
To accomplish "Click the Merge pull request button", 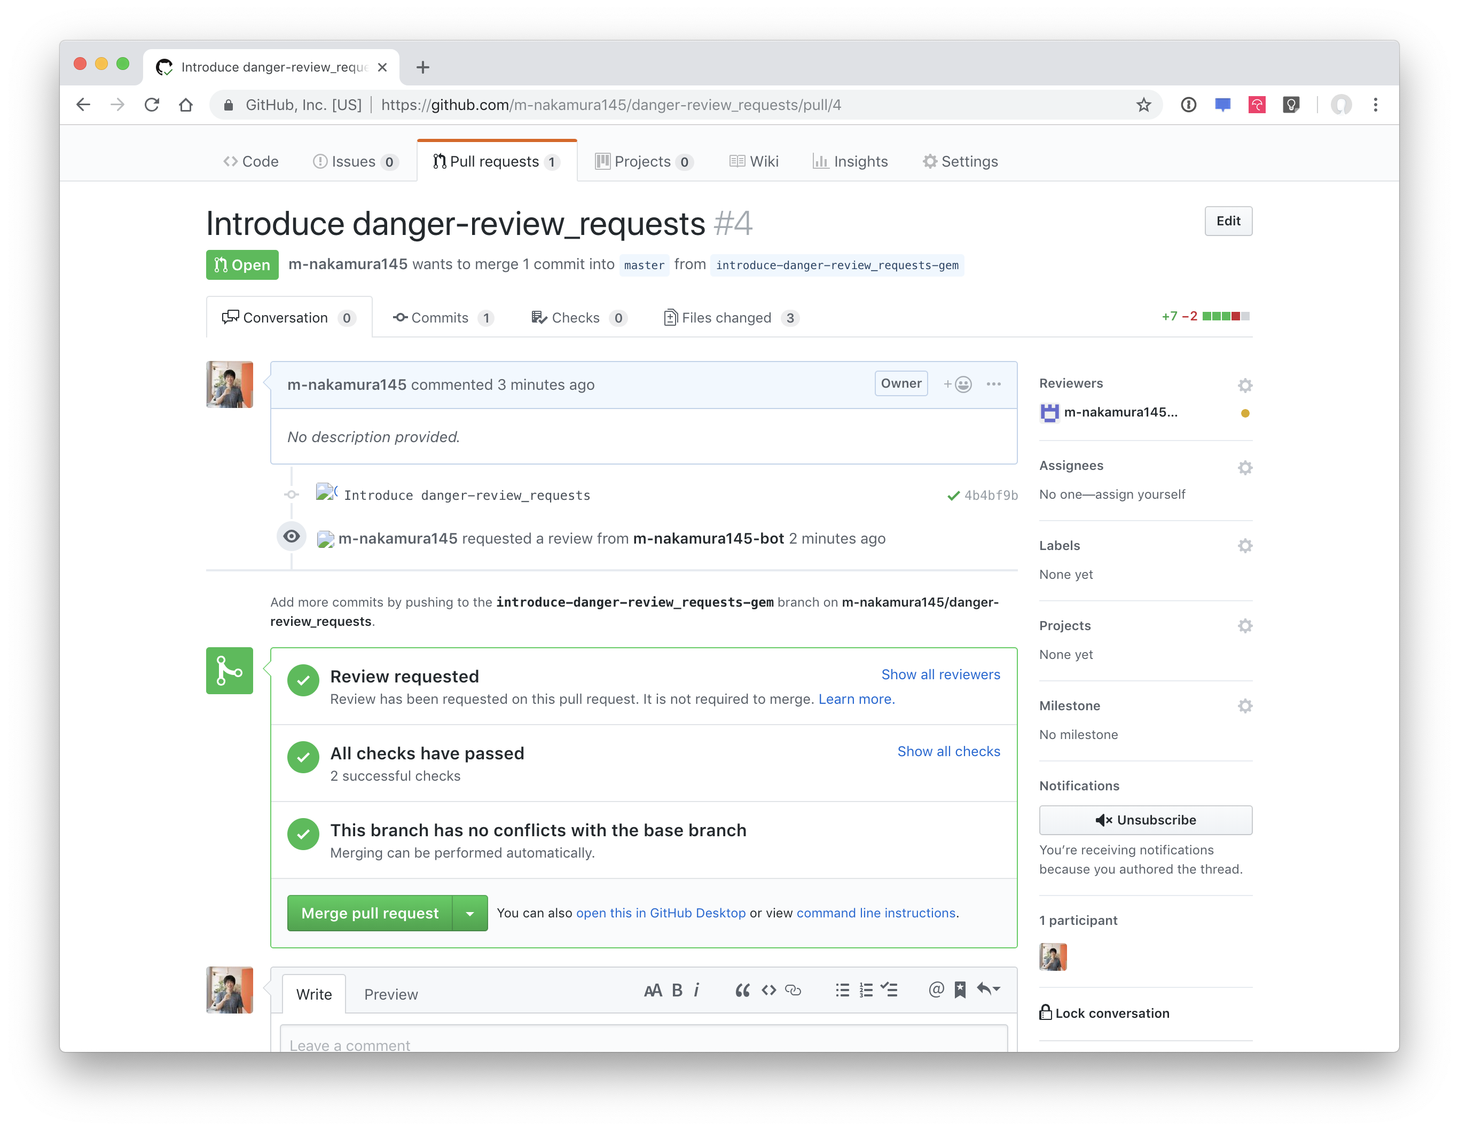I will [370, 913].
